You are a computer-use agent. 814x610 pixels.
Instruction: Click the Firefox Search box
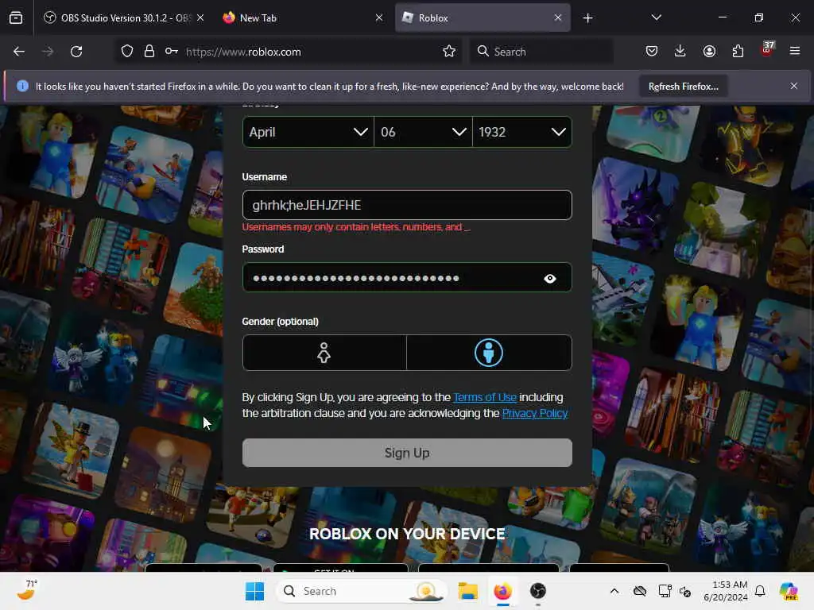pos(542,52)
